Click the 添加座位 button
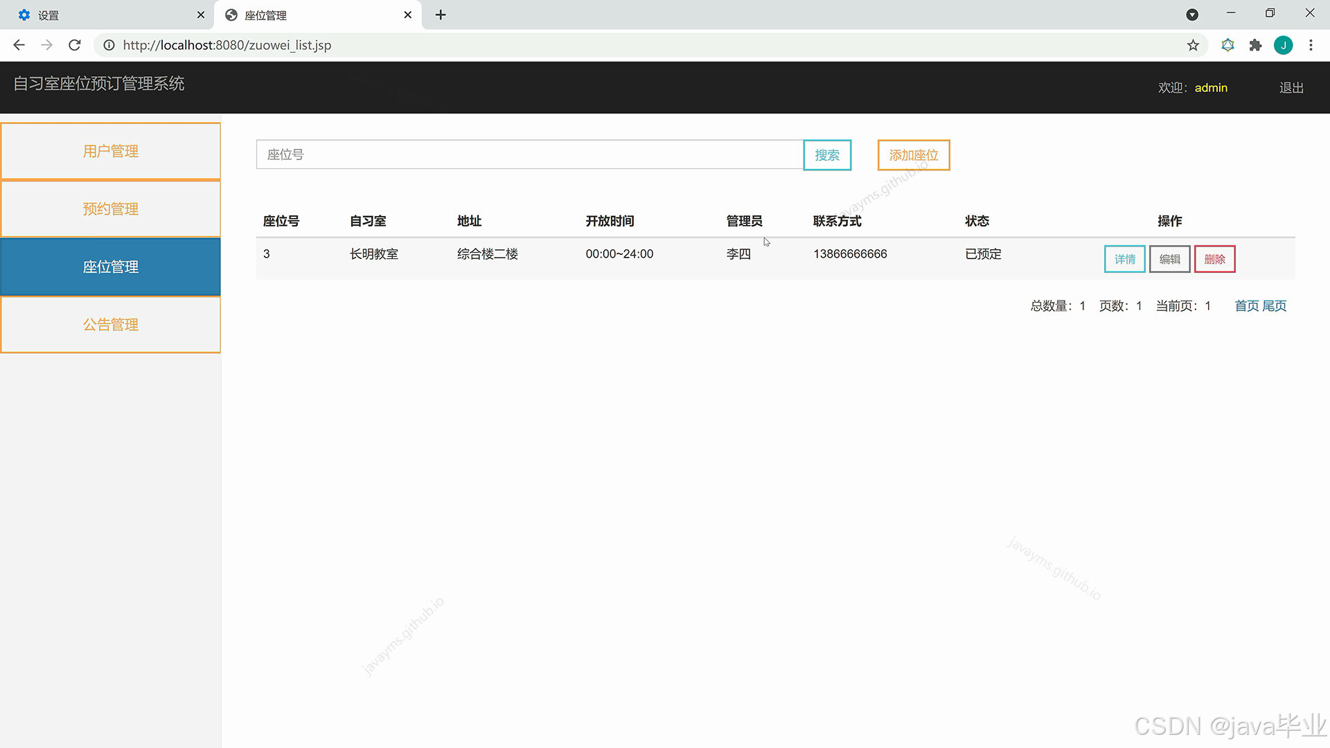The height and width of the screenshot is (748, 1330). [914, 155]
